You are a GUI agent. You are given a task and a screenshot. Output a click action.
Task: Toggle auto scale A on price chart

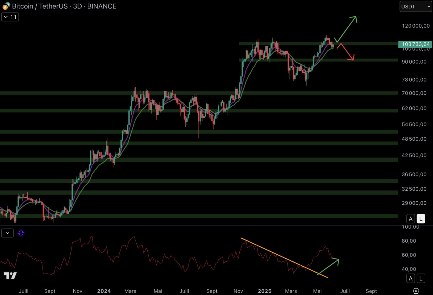(x=410, y=219)
